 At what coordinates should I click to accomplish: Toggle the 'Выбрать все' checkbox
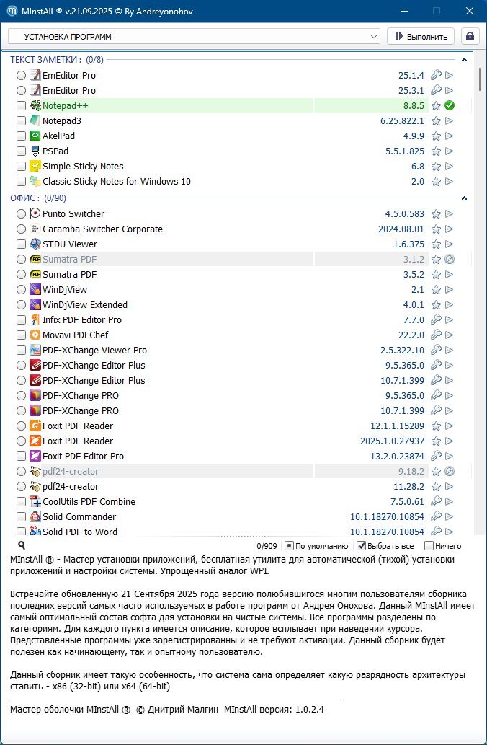pos(362,546)
